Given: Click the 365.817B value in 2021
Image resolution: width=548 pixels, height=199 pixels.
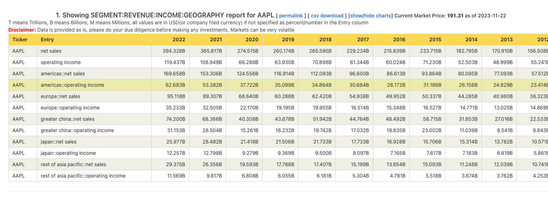Looking at the screenshot, I should tap(211, 51).
